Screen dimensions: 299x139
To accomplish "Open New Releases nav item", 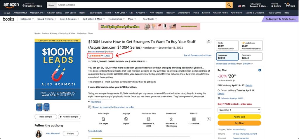I will (x=157, y=13).
